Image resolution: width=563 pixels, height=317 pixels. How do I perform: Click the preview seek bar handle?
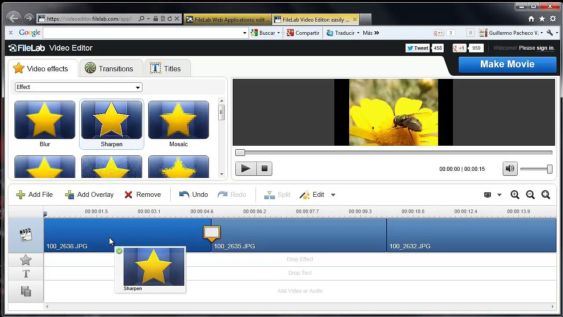[x=240, y=152]
